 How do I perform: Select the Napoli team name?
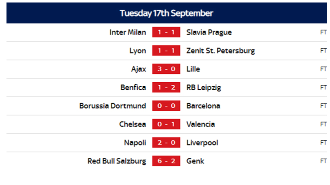pos(135,143)
